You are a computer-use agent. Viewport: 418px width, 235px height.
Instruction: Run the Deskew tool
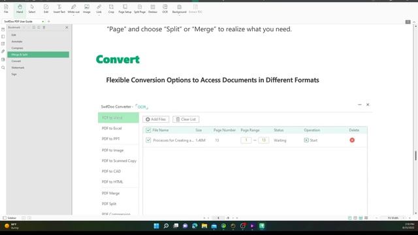[153, 8]
